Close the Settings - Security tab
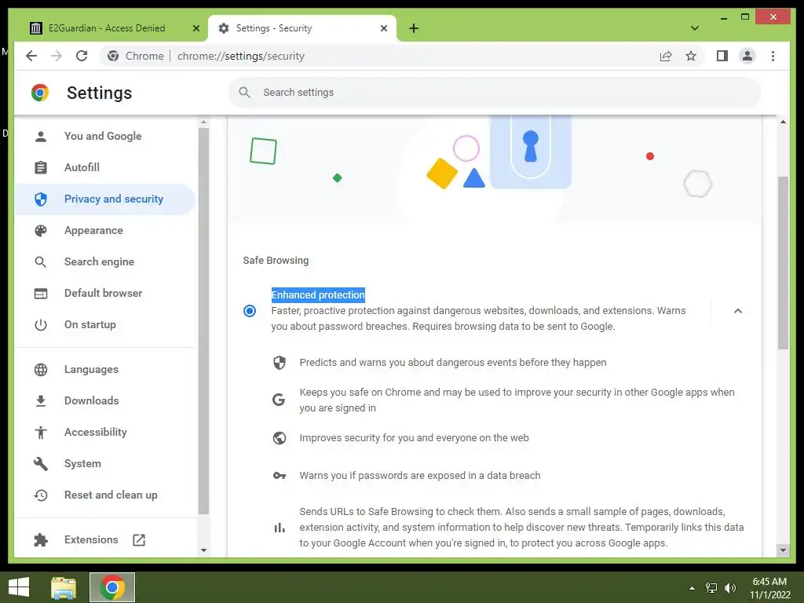The width and height of the screenshot is (804, 603). pos(383,28)
